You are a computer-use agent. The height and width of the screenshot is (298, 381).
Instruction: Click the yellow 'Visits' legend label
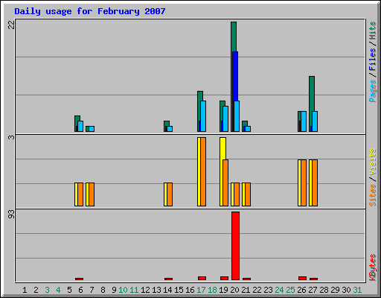(x=373, y=162)
